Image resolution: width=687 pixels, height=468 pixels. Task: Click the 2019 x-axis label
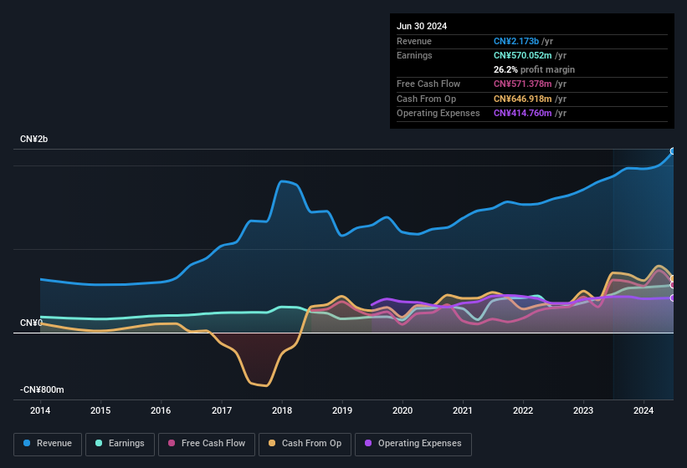click(x=342, y=410)
